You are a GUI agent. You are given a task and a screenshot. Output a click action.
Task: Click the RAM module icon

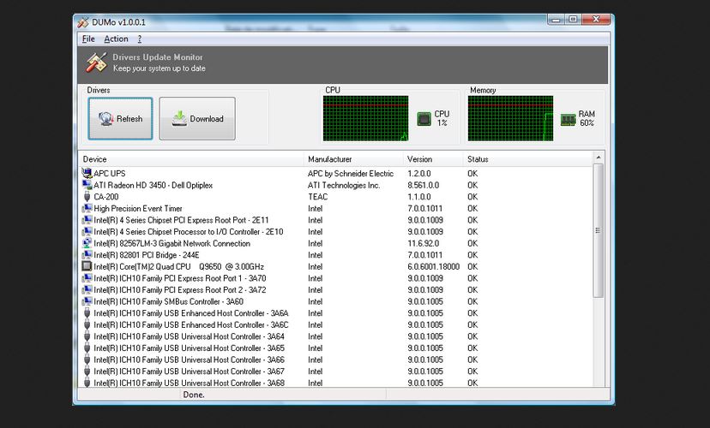point(568,119)
